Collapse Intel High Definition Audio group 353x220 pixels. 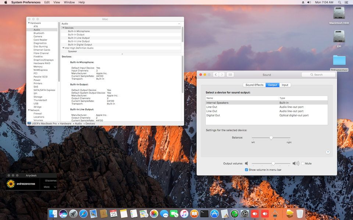tap(63, 48)
